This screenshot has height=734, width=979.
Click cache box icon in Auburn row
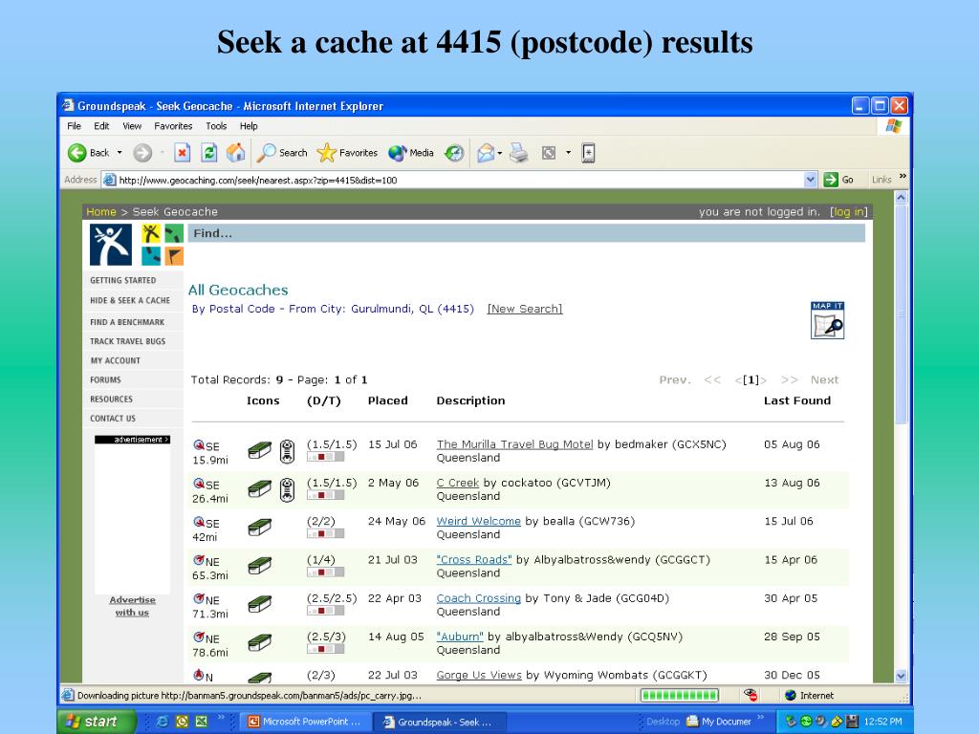point(260,643)
